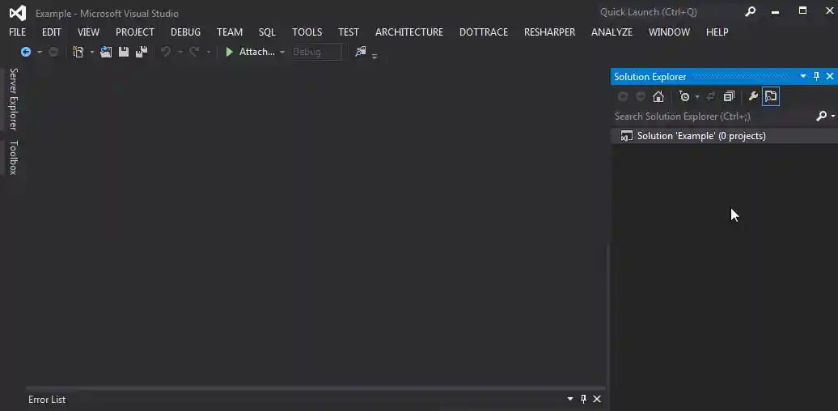Viewport: 838px width, 411px height.
Task: Open the TEST menu
Action: pyautogui.click(x=349, y=32)
